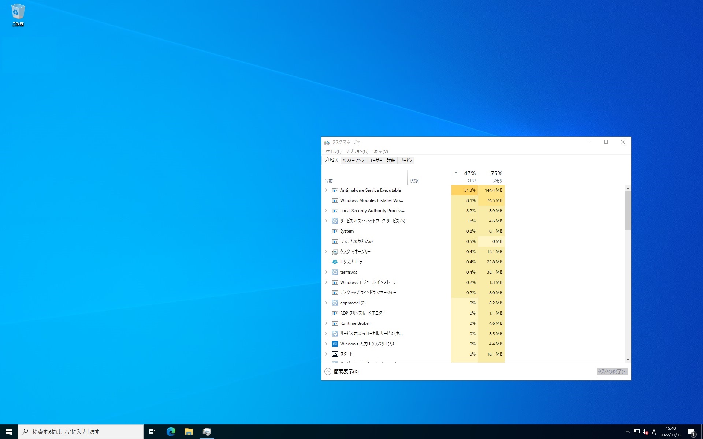Show hidden system tray icons
Screen dimensions: 703x439
[628, 432]
